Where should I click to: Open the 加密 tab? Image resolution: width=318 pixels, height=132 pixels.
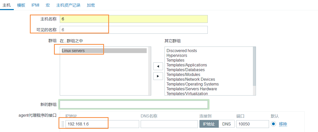point(91,5)
